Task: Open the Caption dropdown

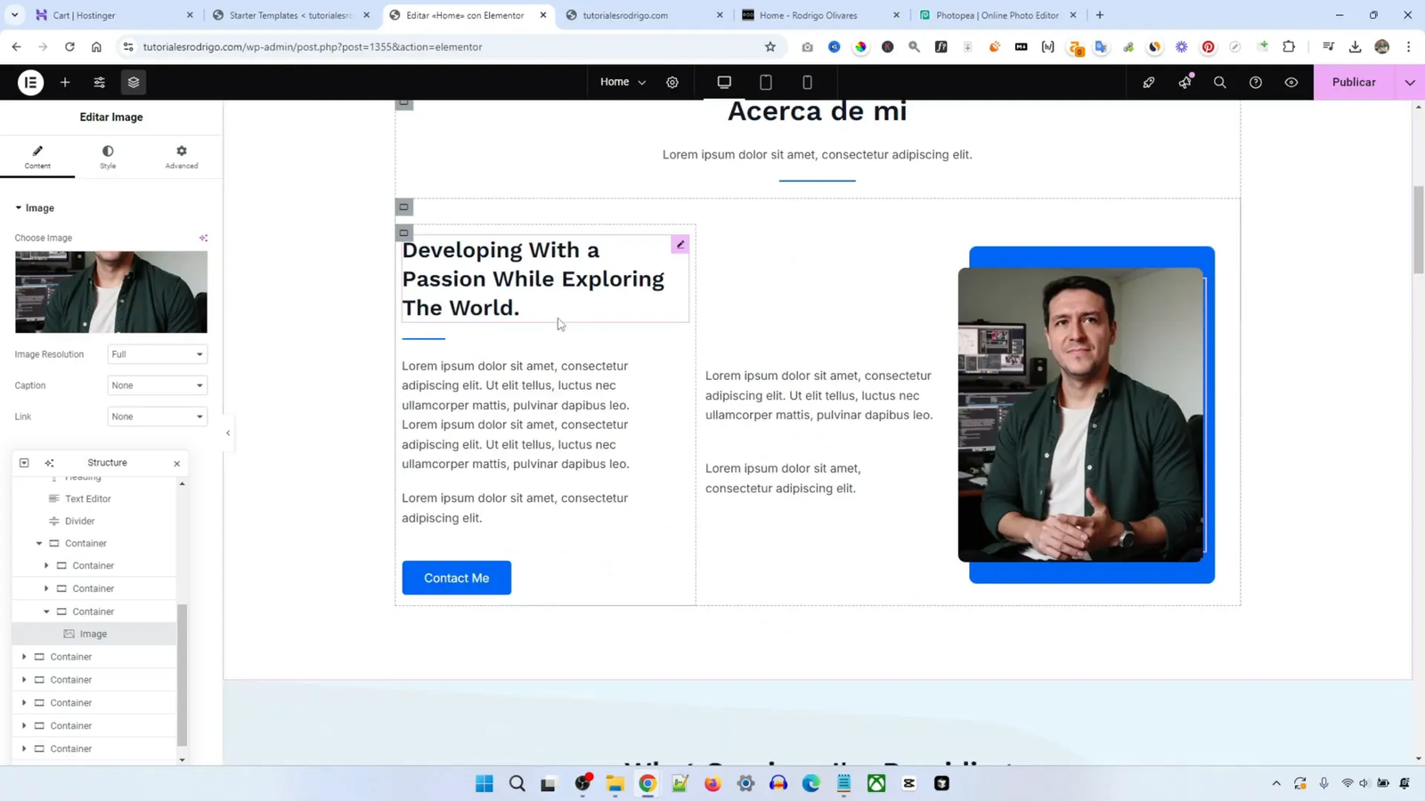Action: tap(157, 384)
